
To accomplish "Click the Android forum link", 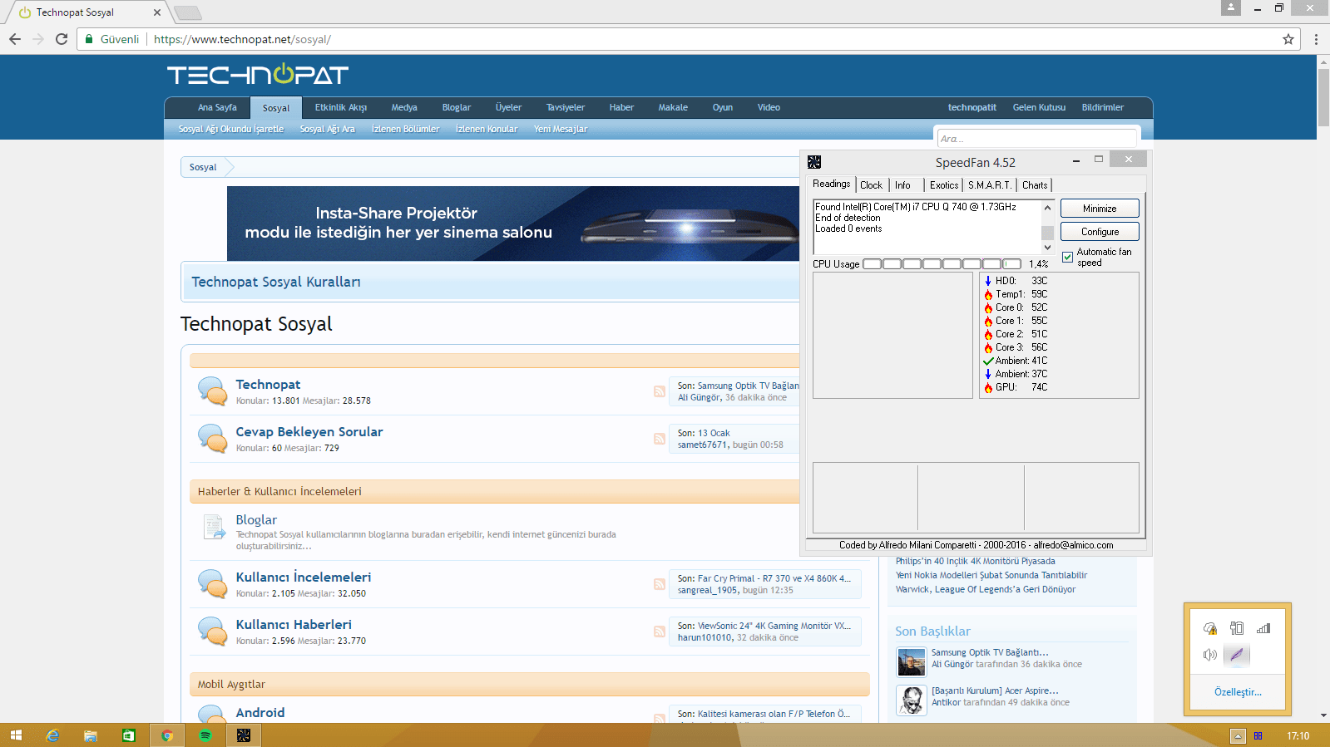I will tap(260, 712).
